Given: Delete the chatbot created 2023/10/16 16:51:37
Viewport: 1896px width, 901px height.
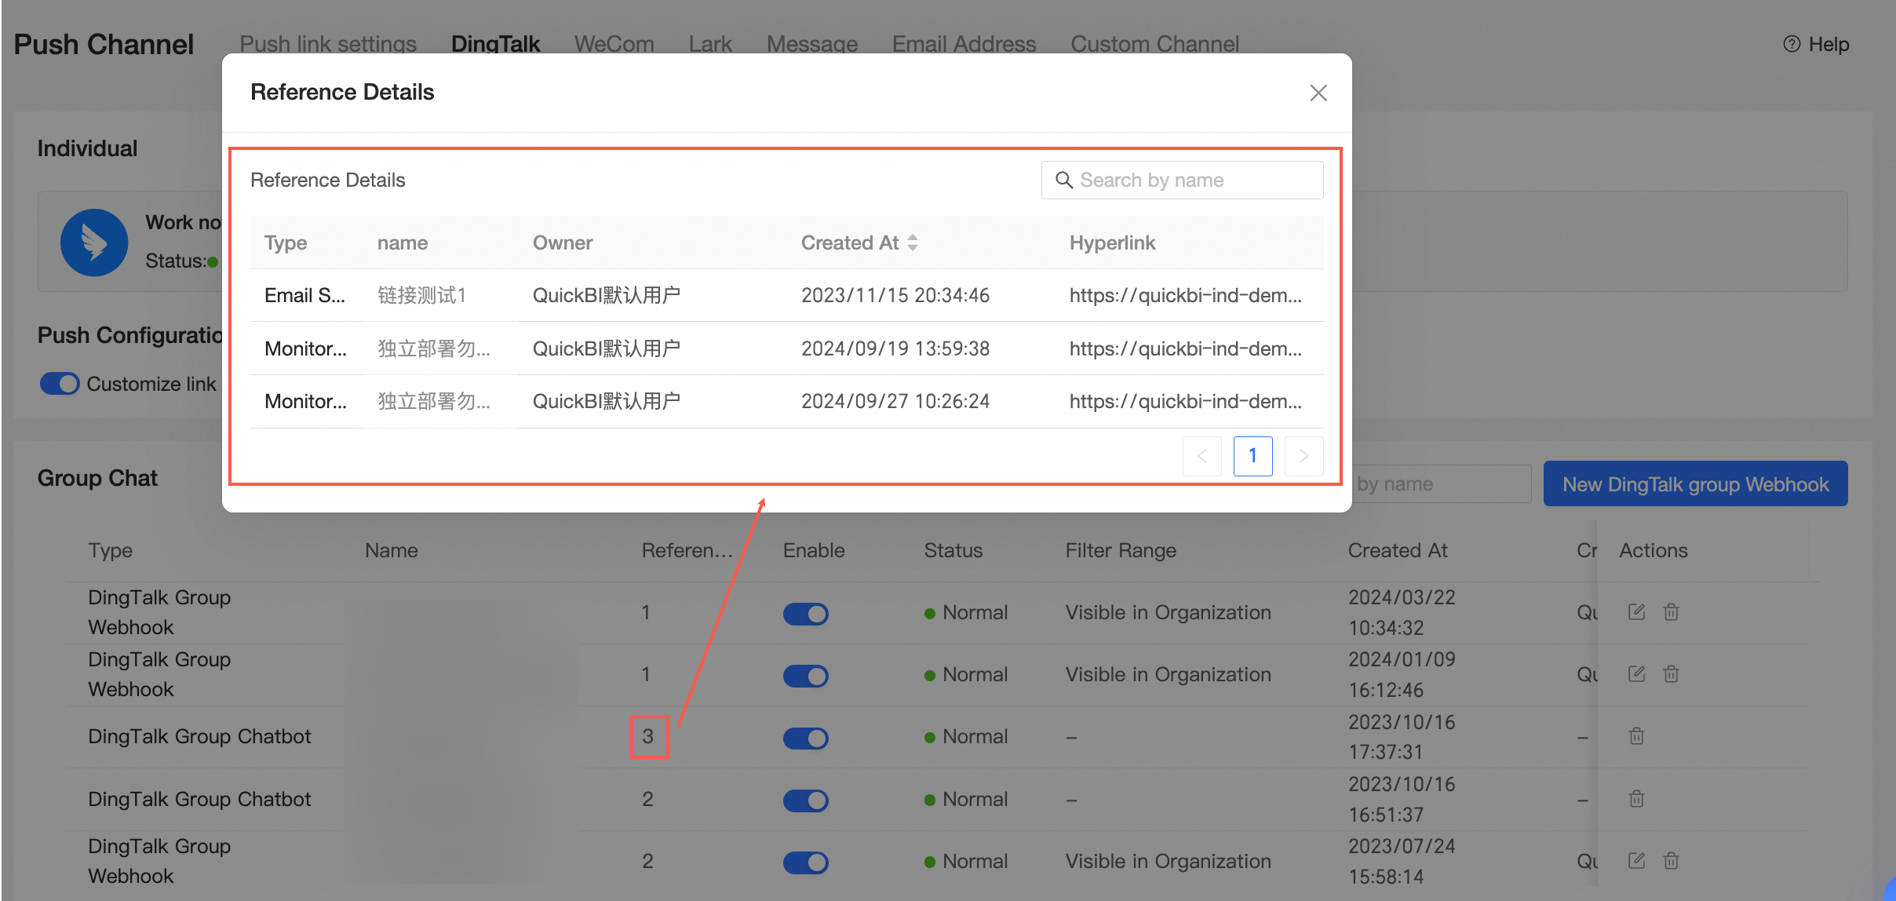Looking at the screenshot, I should point(1636,798).
